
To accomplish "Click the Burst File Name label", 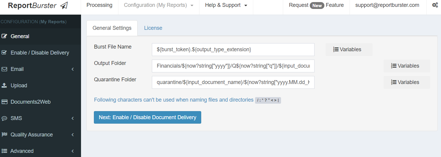I will pos(113,47).
